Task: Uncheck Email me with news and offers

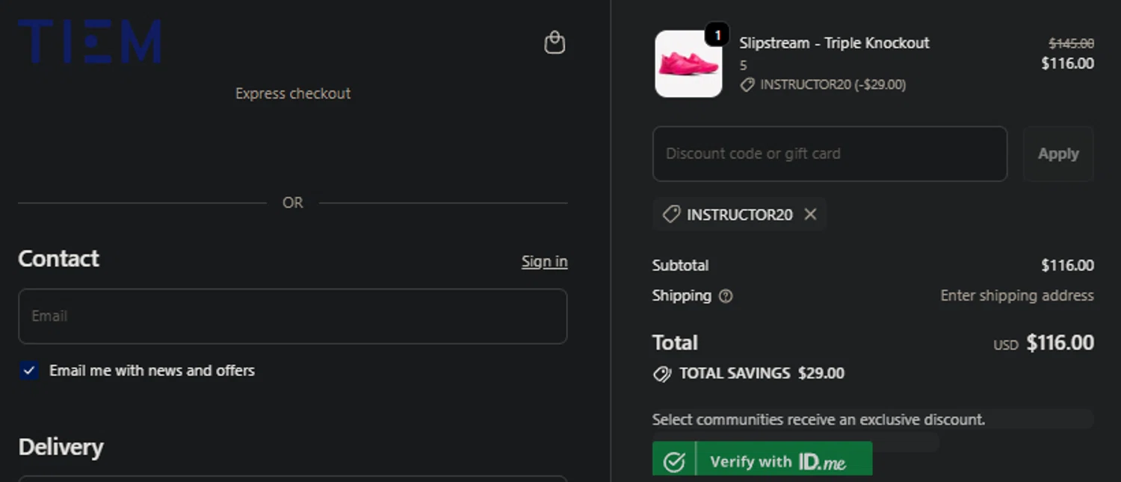Action: (x=29, y=370)
